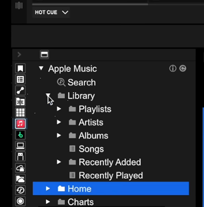Open the related tracks link icon

point(20,90)
